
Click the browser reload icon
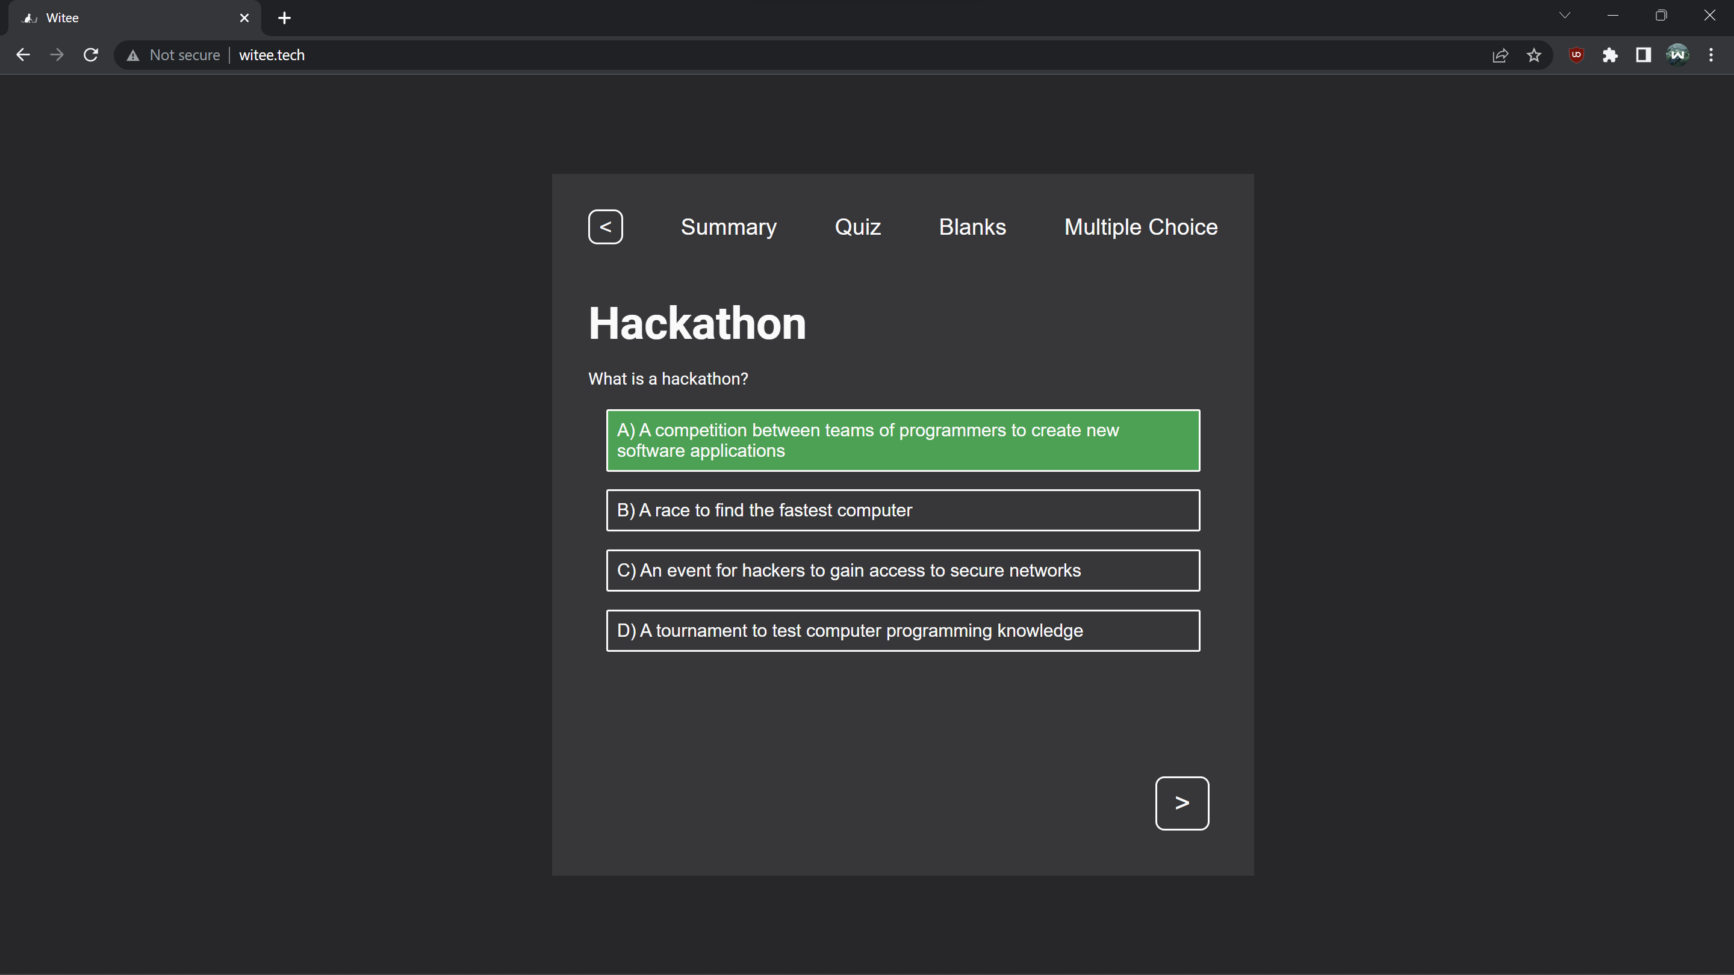[91, 55]
